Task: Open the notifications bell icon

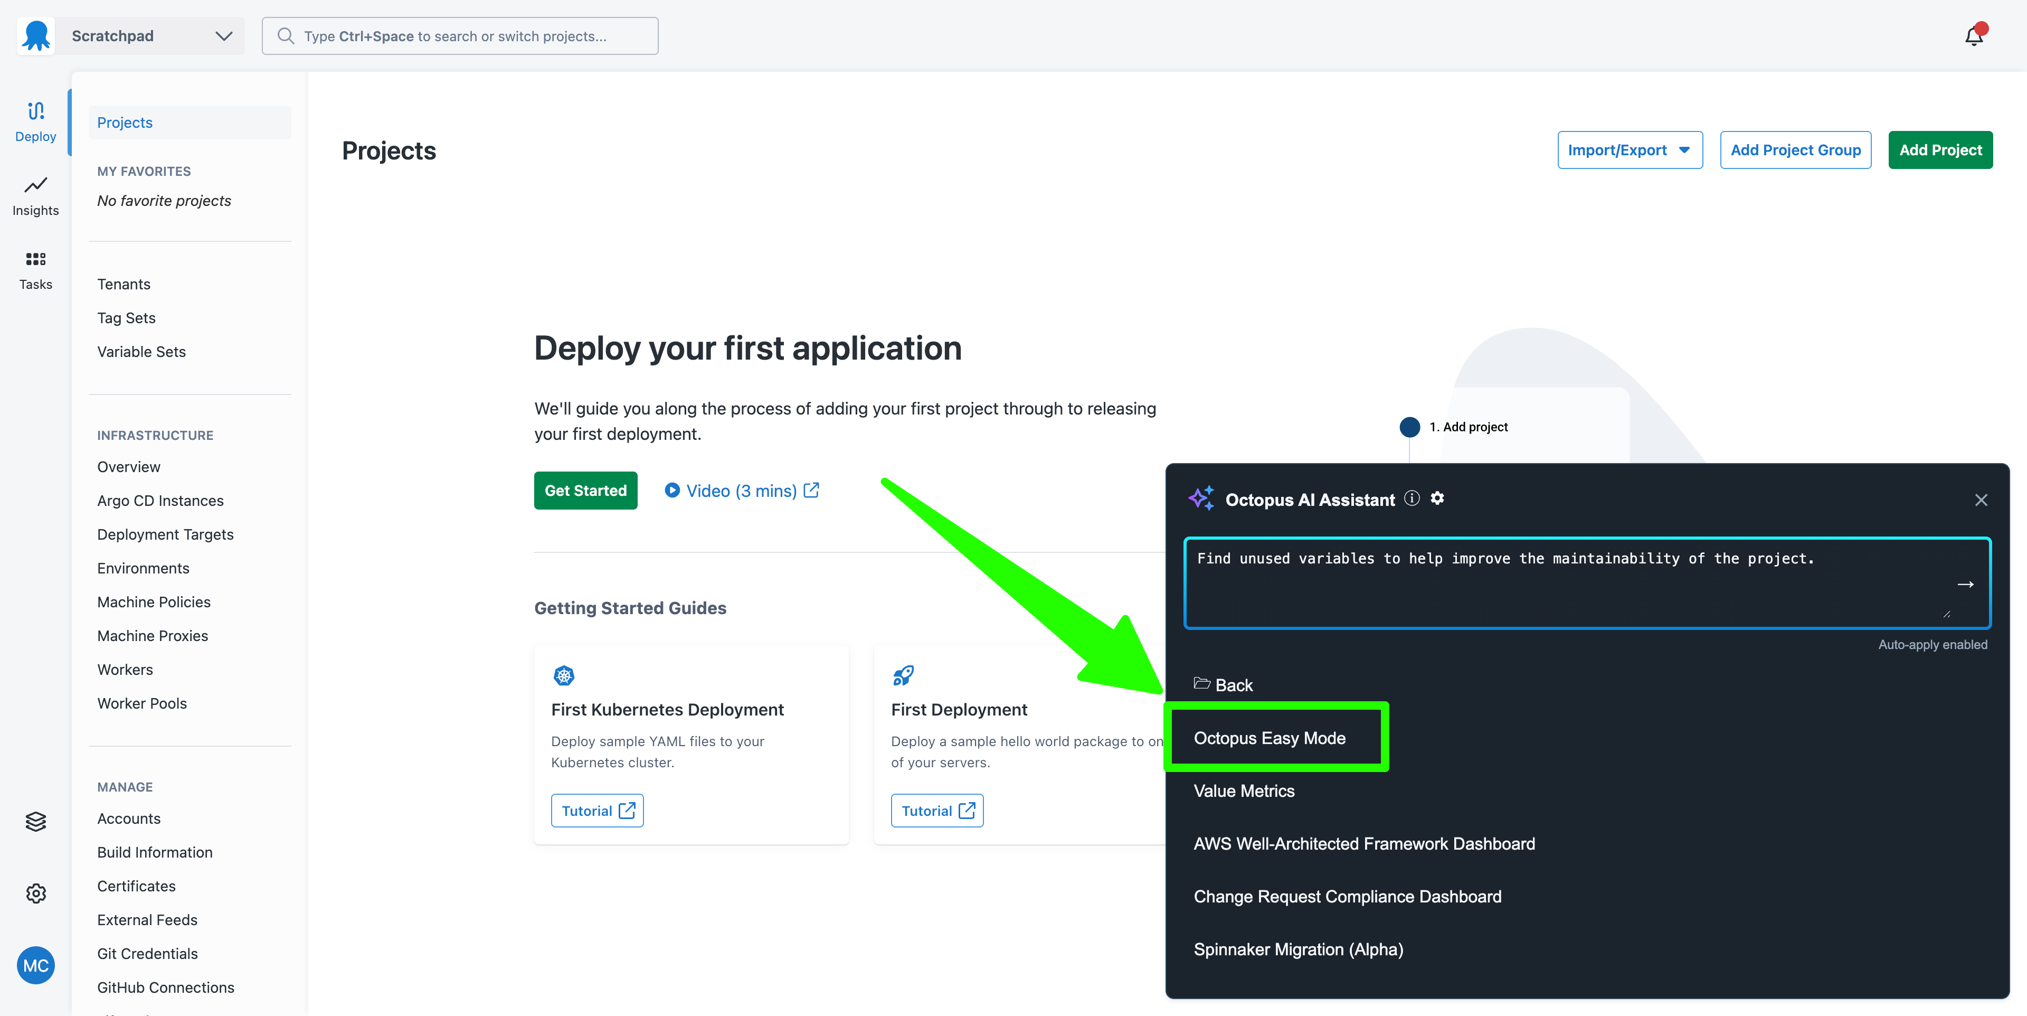Action: [1973, 36]
